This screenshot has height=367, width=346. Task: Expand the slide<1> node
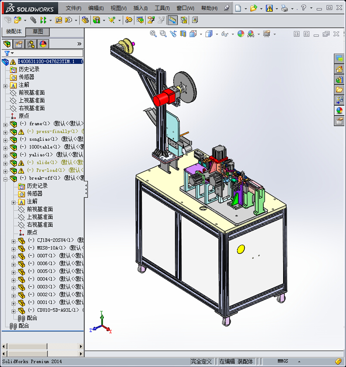(x=5, y=164)
